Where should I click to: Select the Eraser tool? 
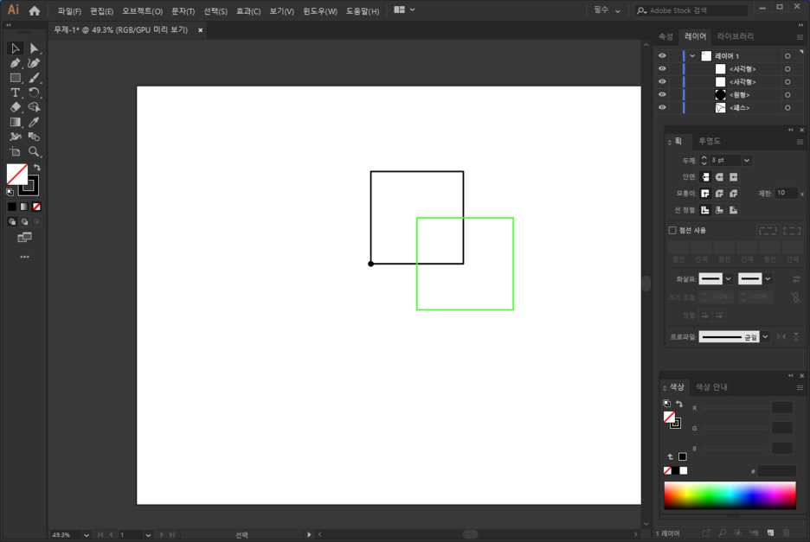pyautogui.click(x=15, y=107)
